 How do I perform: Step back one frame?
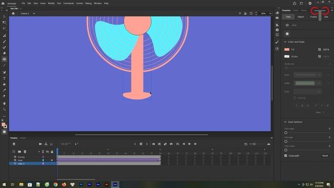[184, 144]
